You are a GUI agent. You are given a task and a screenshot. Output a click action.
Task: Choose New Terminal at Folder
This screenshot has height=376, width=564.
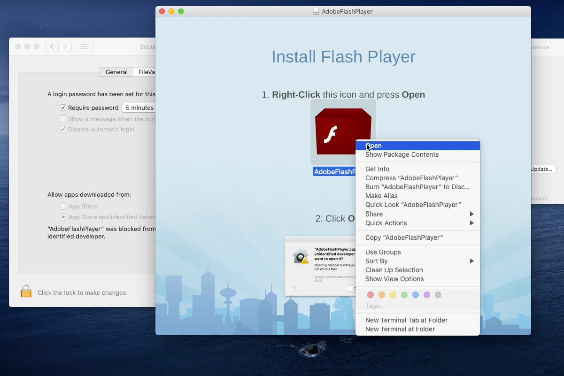(417, 329)
